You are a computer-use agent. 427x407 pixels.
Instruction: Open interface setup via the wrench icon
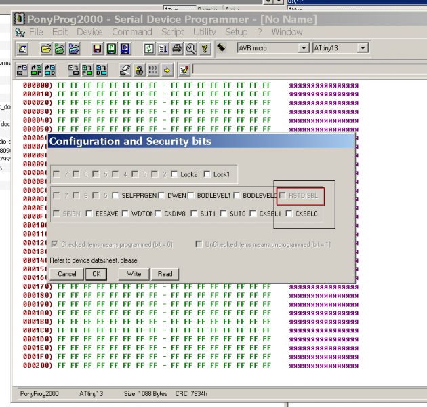click(x=191, y=49)
